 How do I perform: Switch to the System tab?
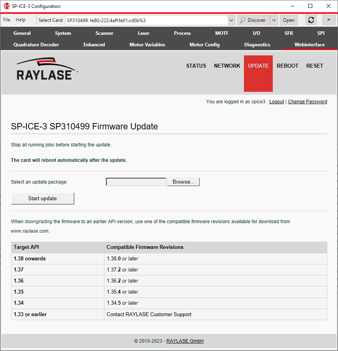[x=63, y=33]
